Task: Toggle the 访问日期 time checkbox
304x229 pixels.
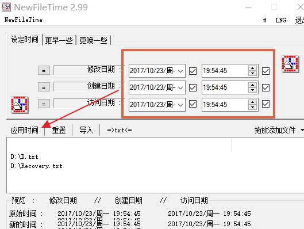Action: (x=265, y=104)
